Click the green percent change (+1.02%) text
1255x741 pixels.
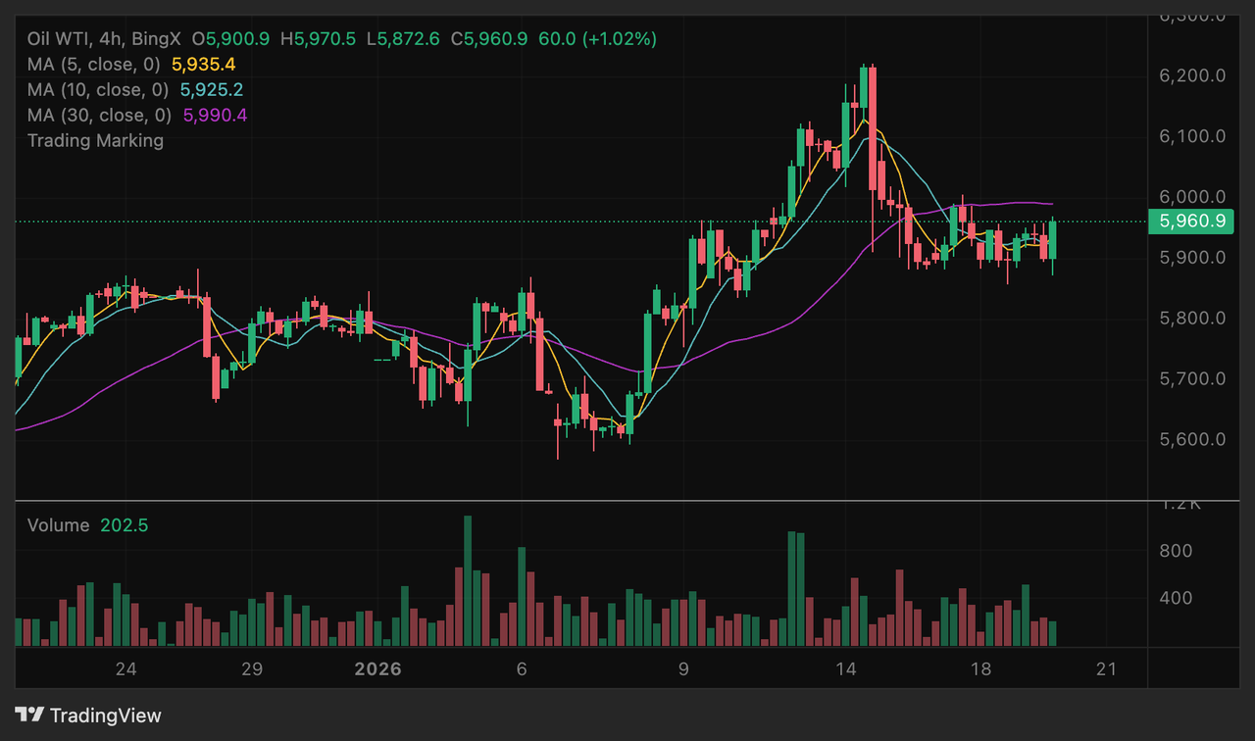tap(620, 39)
